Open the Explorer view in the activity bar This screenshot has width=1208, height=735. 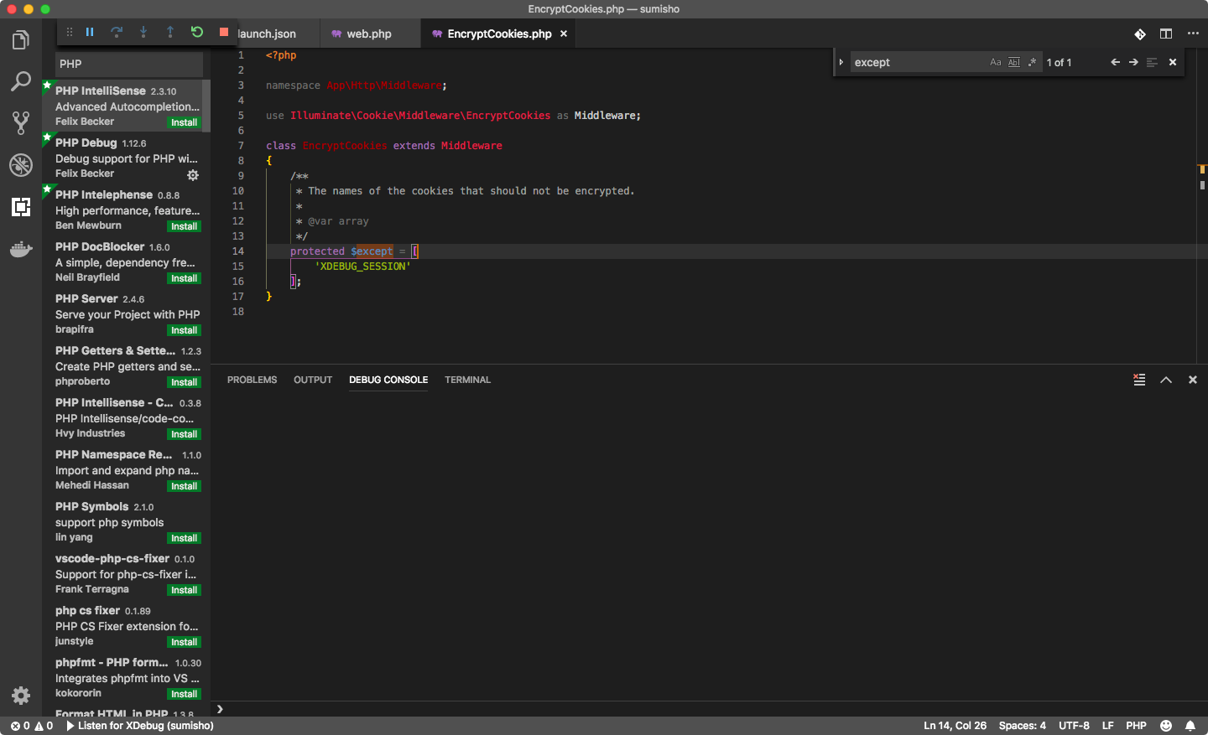pos(20,39)
